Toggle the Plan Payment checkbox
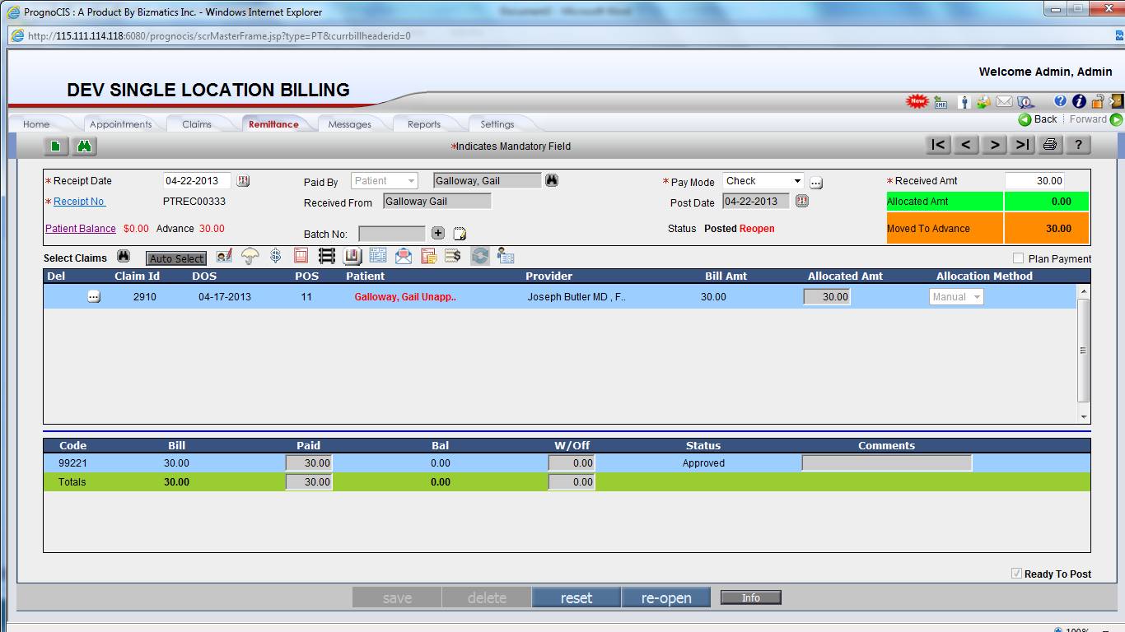 click(1019, 258)
